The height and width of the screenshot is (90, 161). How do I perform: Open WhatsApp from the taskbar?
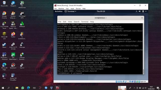(23, 88)
